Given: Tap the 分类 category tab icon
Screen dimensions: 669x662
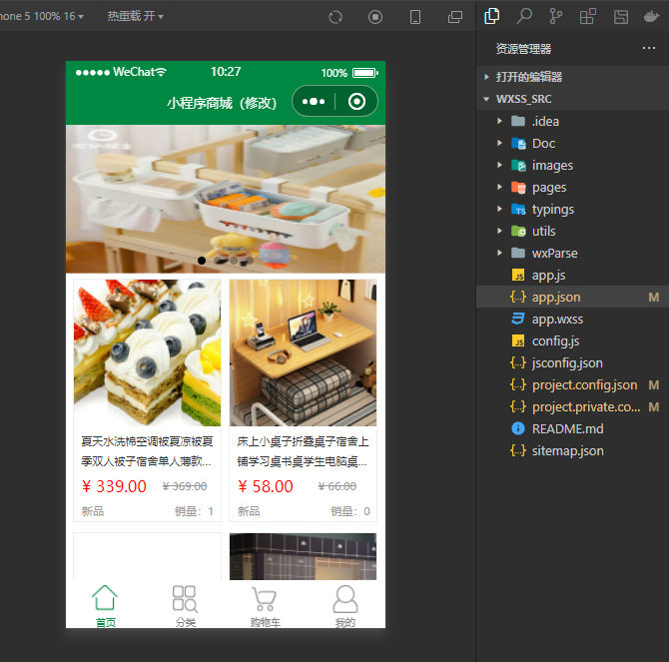Looking at the screenshot, I should click(185, 598).
